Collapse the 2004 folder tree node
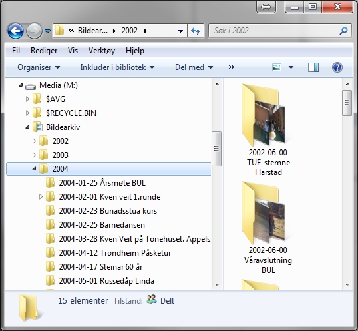The image size is (358, 331). coord(34,169)
